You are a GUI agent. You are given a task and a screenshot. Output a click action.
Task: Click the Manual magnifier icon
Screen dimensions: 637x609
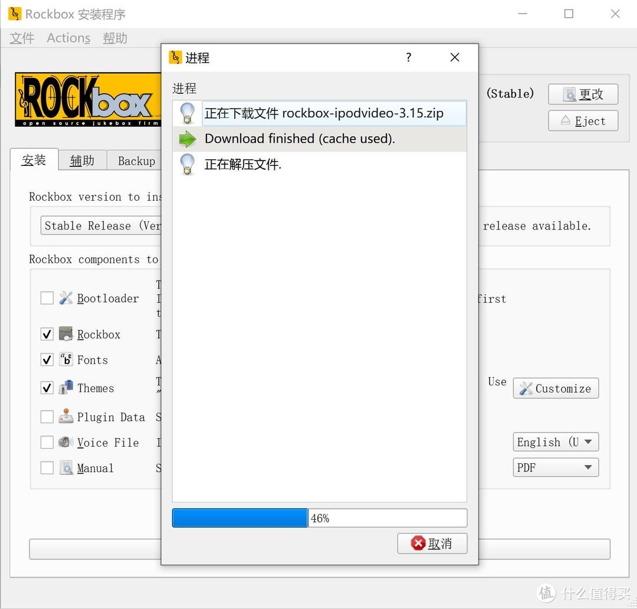[65, 467]
